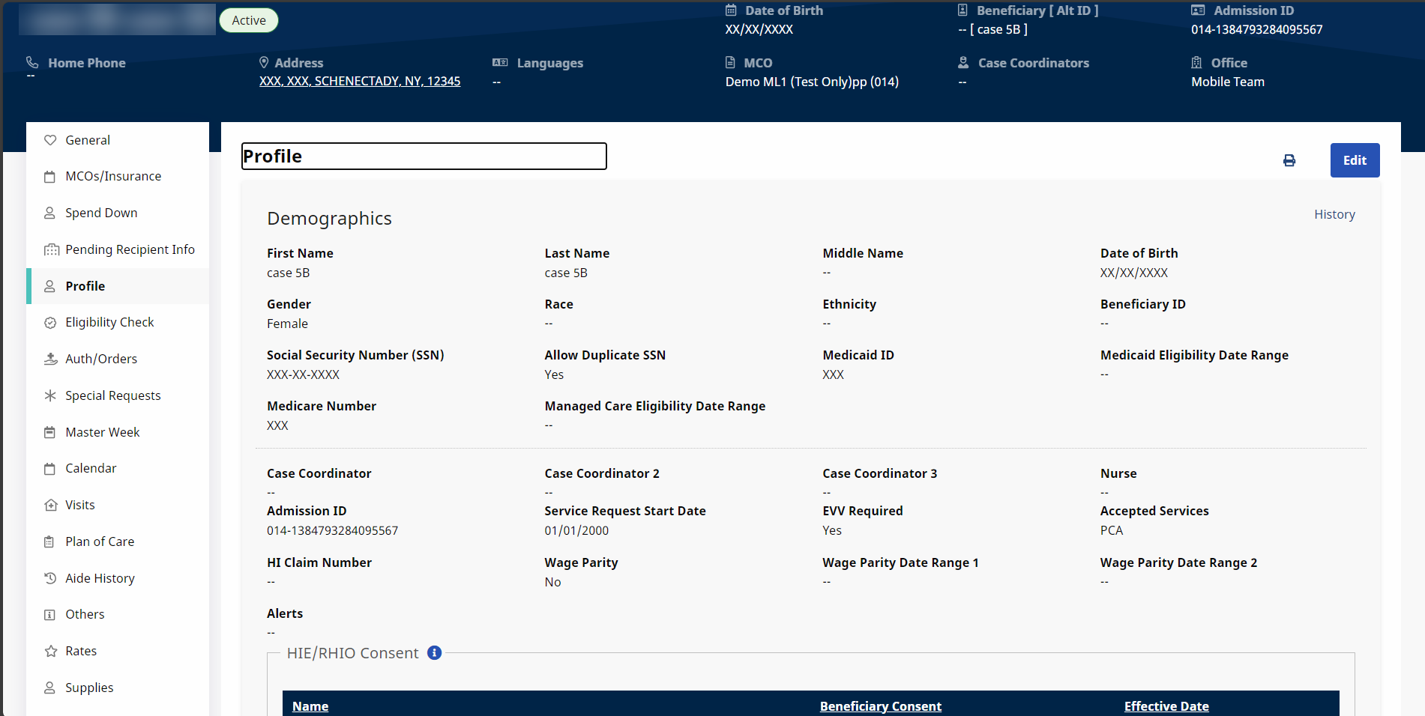The width and height of the screenshot is (1425, 716).
Task: Sort by Name column header
Action: 310,706
